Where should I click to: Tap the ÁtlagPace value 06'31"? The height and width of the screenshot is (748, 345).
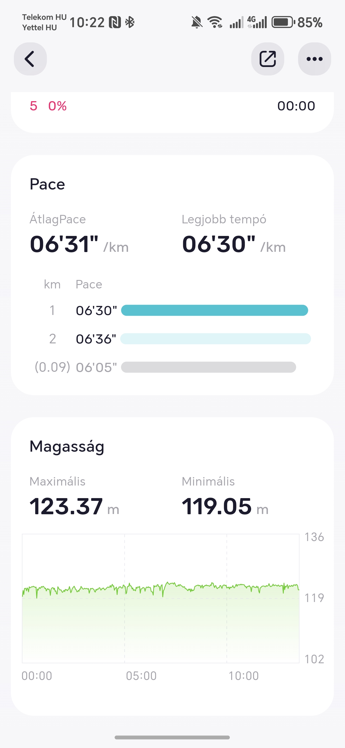pyautogui.click(x=79, y=244)
